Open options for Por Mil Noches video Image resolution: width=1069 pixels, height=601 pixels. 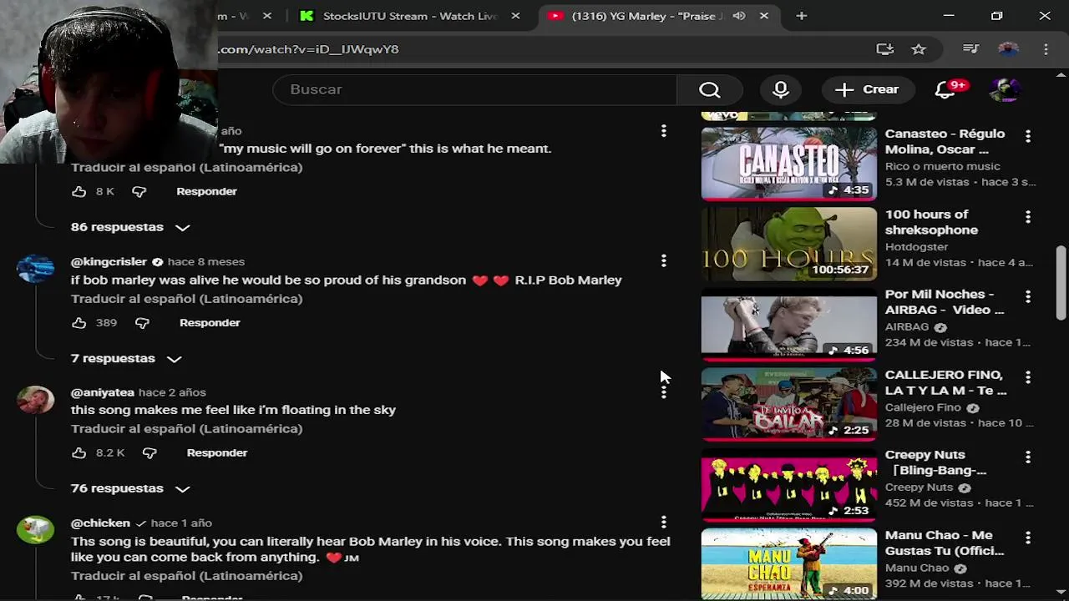1028,297
